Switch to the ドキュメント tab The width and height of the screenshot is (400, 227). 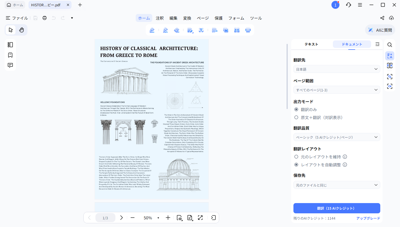(x=352, y=44)
